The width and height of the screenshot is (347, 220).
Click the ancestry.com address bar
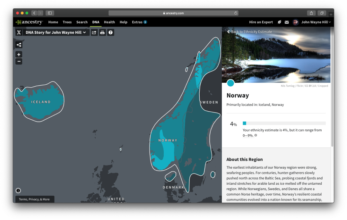click(173, 13)
